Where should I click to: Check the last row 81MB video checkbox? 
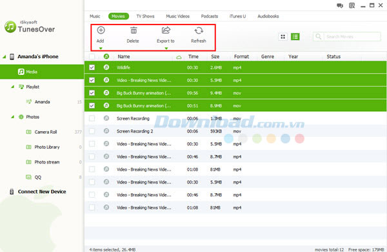[92, 207]
